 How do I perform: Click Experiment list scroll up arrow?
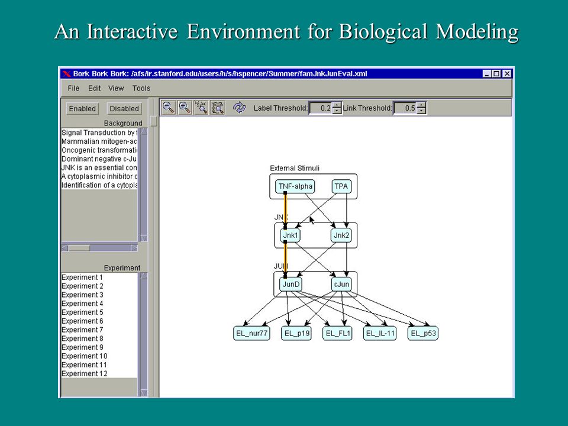pos(144,276)
